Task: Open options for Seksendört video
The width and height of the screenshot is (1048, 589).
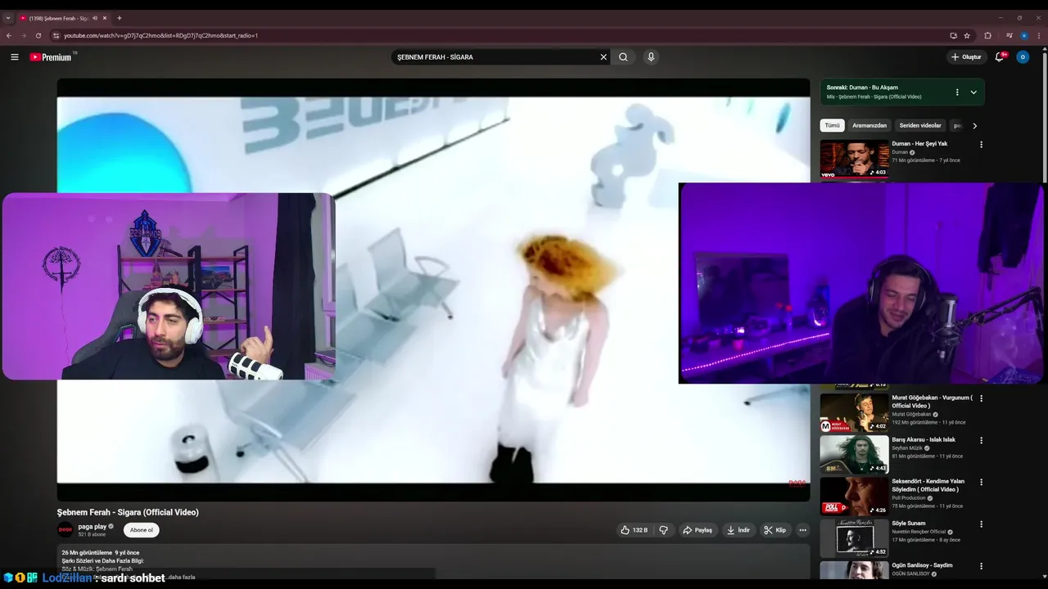Action: [982, 482]
